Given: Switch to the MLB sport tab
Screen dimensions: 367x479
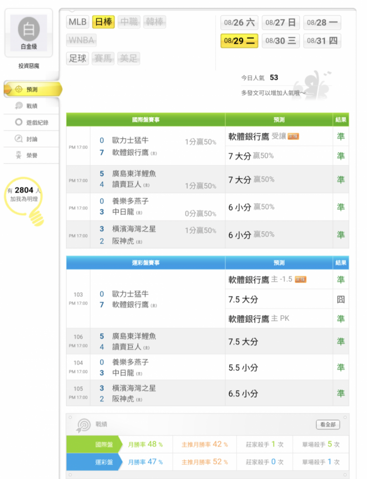Looking at the screenshot, I should [78, 22].
